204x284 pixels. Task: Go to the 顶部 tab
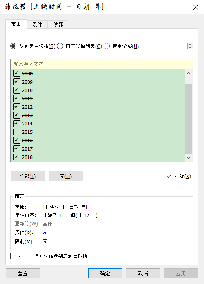58,24
